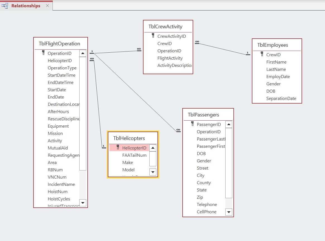
Task: Select the Telephone field in TblPassengers
Action: tap(207, 205)
